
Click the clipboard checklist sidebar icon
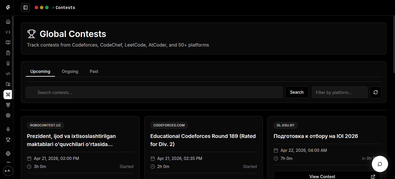pyautogui.click(x=8, y=53)
